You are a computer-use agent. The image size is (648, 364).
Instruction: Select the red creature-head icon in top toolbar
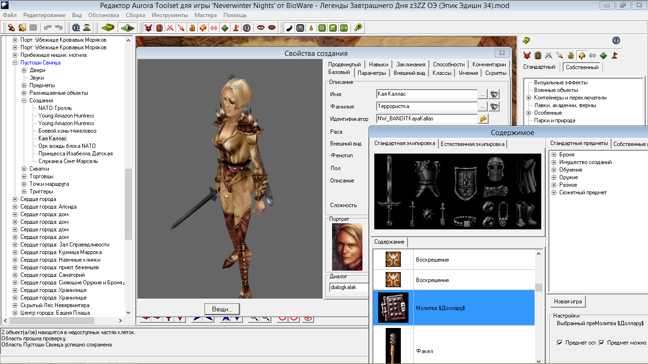click(148, 28)
